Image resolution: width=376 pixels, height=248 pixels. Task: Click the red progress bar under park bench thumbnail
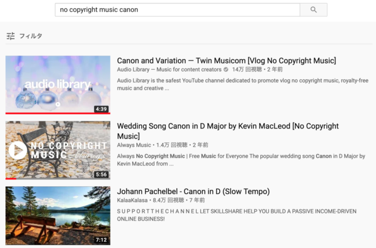coord(11,179)
